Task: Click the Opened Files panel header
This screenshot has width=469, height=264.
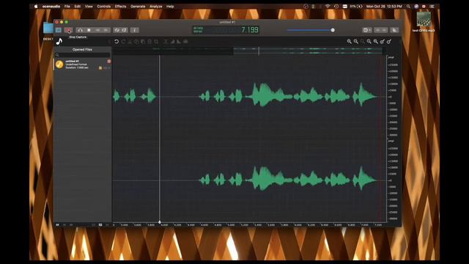Action: [x=82, y=49]
